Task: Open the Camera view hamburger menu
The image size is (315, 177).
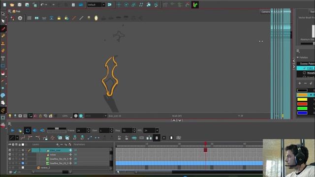Action: (9, 11)
